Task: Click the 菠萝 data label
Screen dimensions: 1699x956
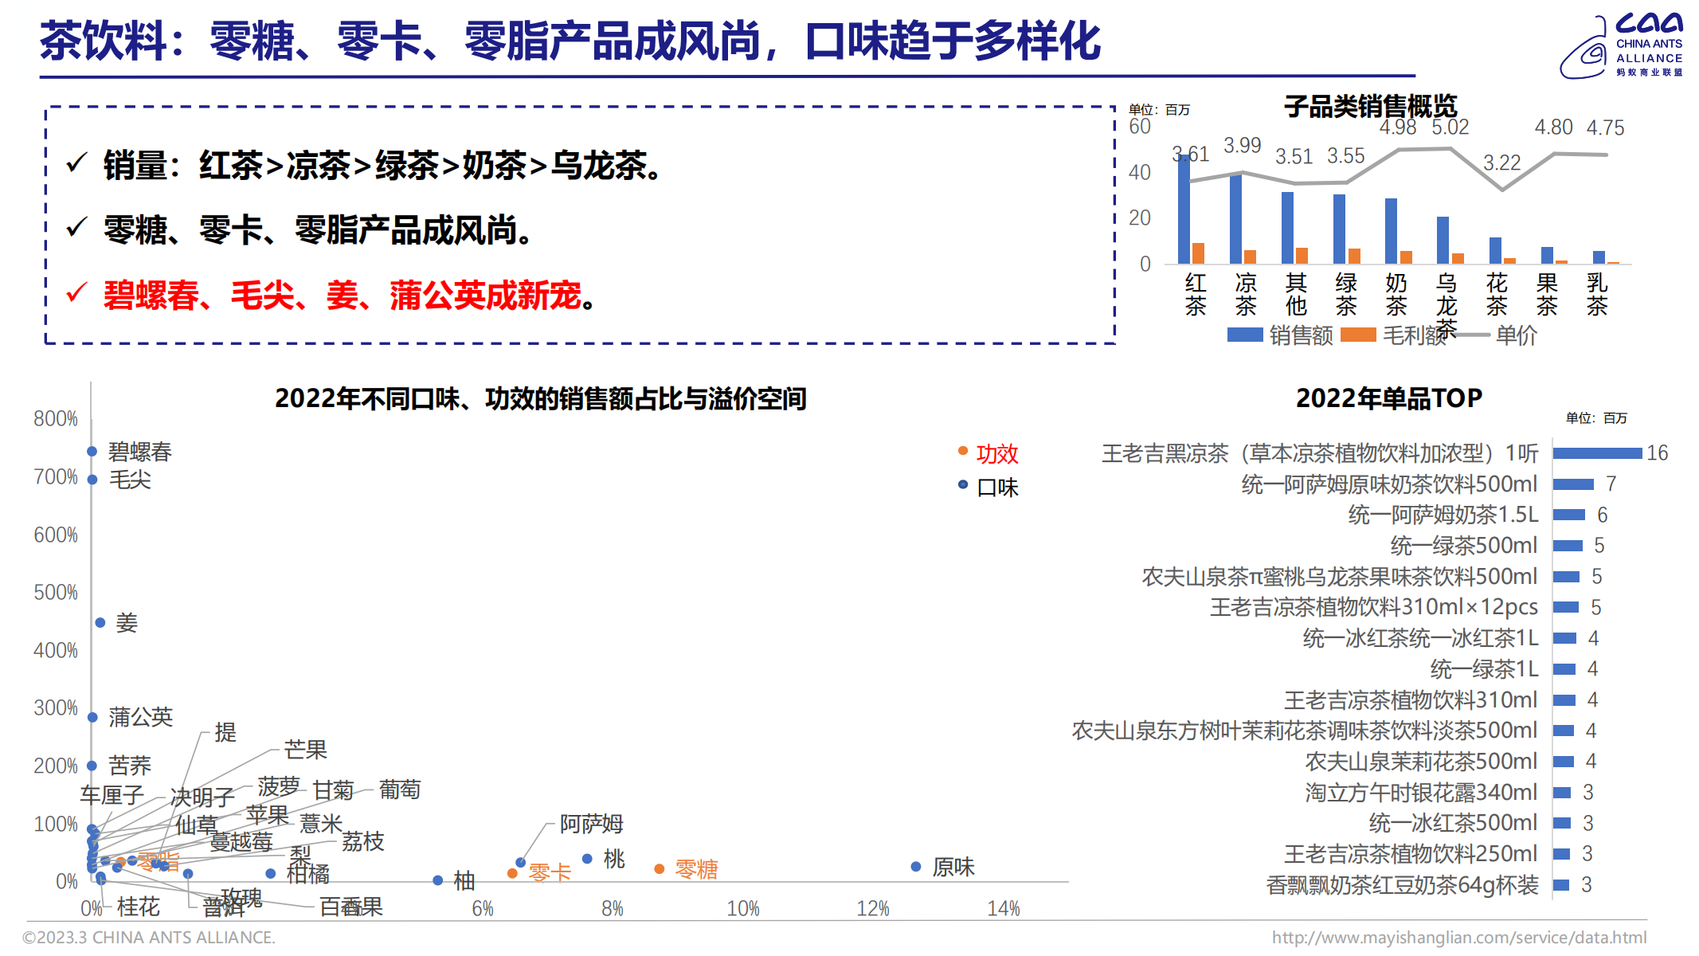Action: pos(279,786)
